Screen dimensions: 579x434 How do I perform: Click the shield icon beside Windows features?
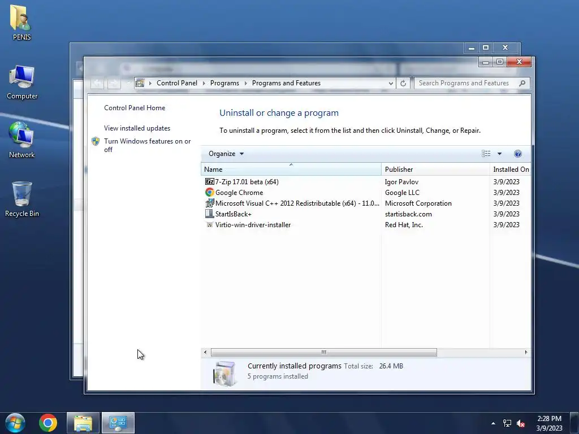pyautogui.click(x=96, y=141)
